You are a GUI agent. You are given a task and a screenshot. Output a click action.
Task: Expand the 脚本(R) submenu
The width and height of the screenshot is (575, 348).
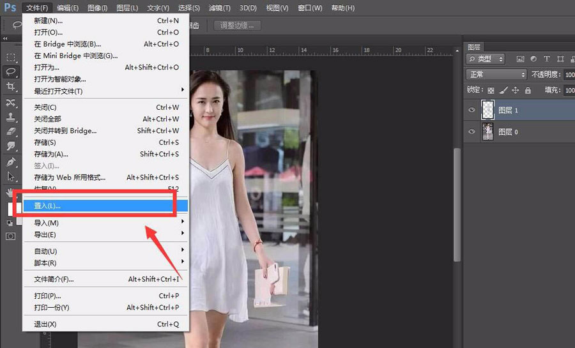click(106, 263)
